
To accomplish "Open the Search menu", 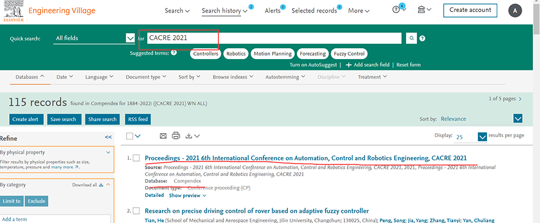I will [177, 11].
